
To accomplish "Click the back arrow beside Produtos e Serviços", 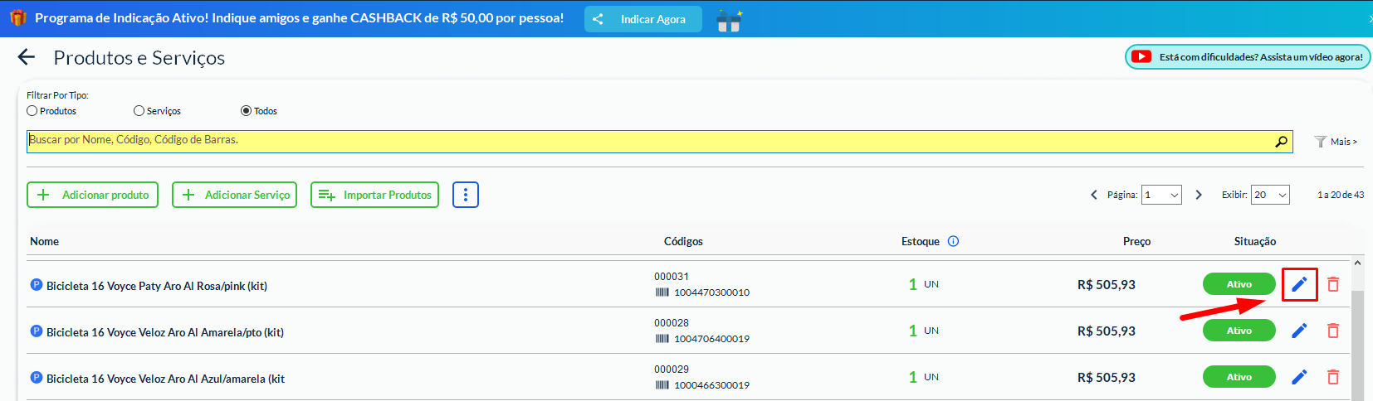I will pos(27,57).
